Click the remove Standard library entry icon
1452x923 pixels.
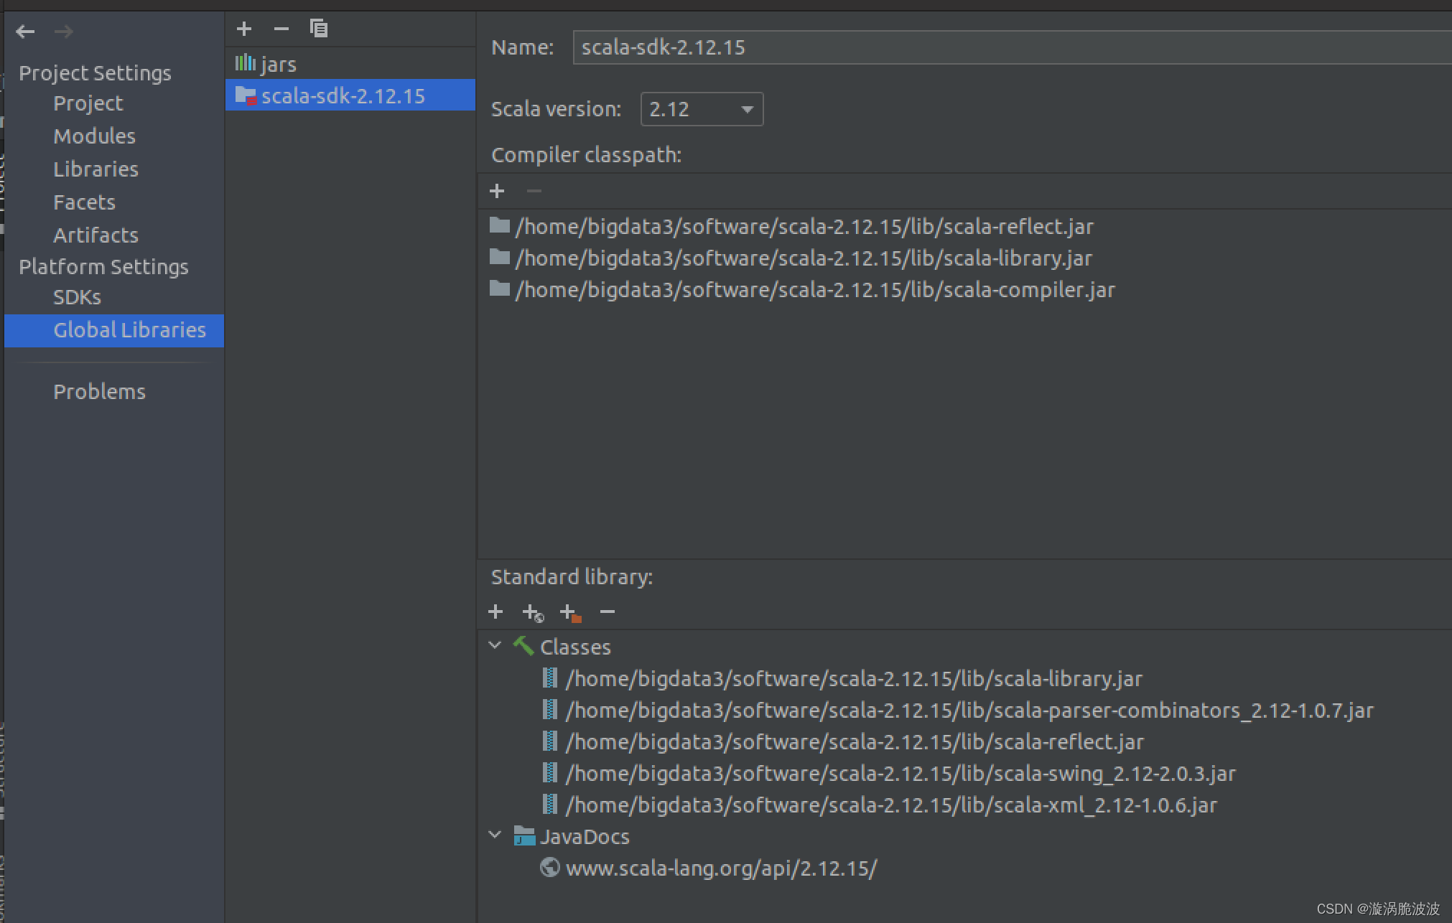pyautogui.click(x=610, y=611)
